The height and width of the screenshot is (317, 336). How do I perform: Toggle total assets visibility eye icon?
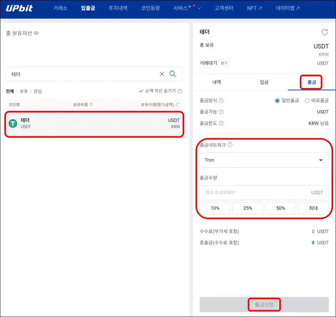pyautogui.click(x=36, y=33)
